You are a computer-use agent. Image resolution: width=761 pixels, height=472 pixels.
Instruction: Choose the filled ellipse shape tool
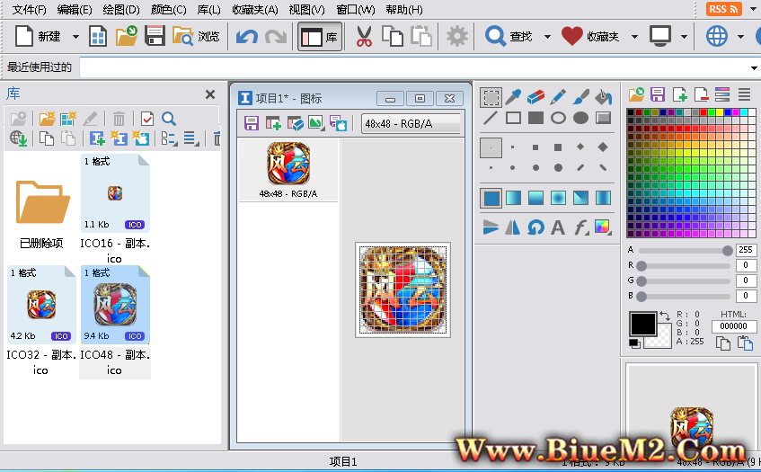pos(580,118)
